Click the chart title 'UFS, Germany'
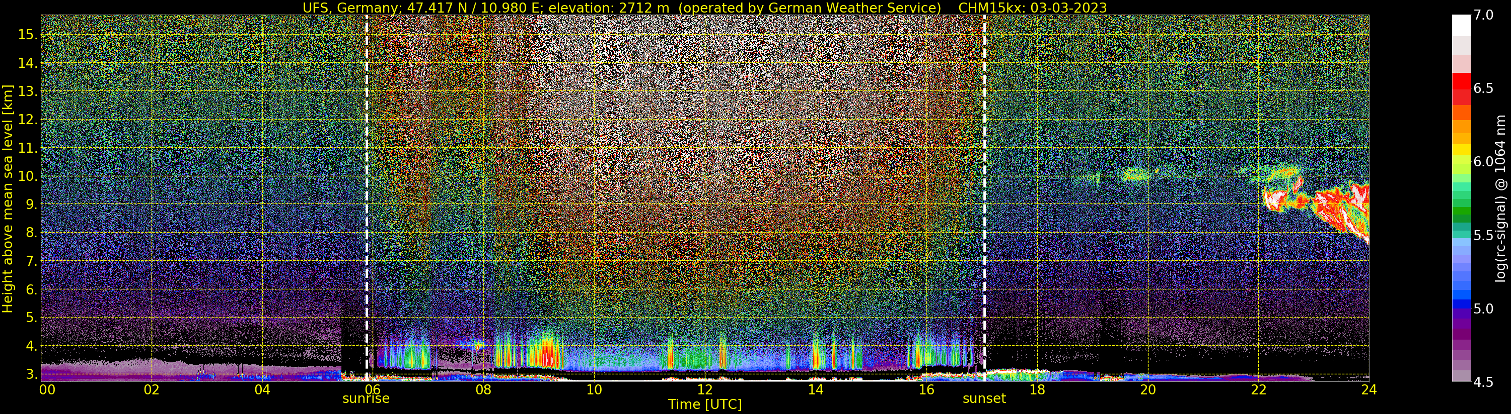This screenshot has width=1511, height=414. coord(351,8)
